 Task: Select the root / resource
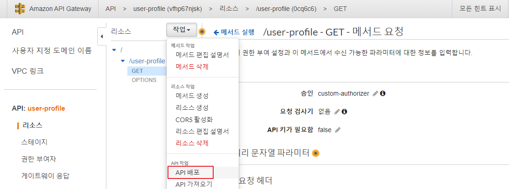point(121,50)
